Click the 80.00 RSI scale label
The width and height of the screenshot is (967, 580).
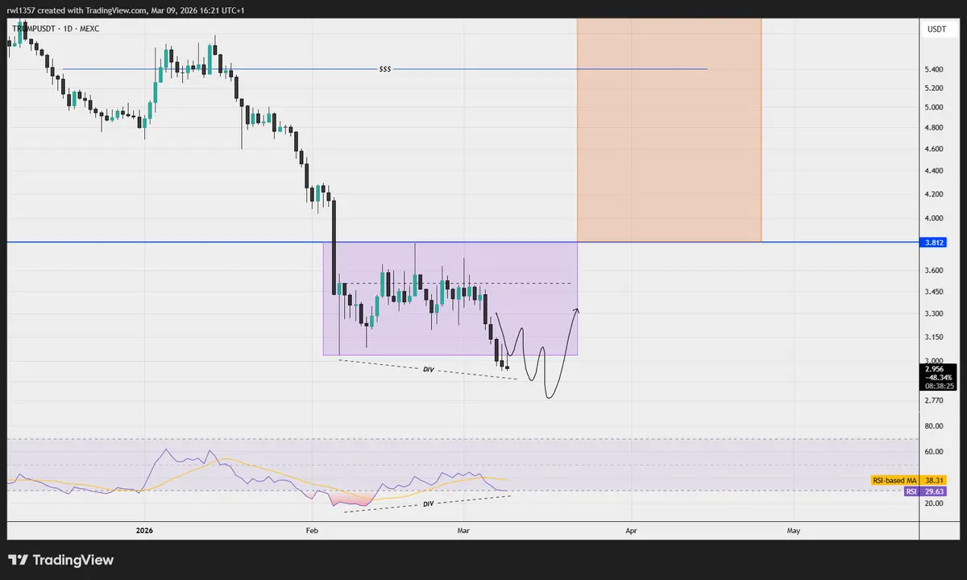coord(934,426)
